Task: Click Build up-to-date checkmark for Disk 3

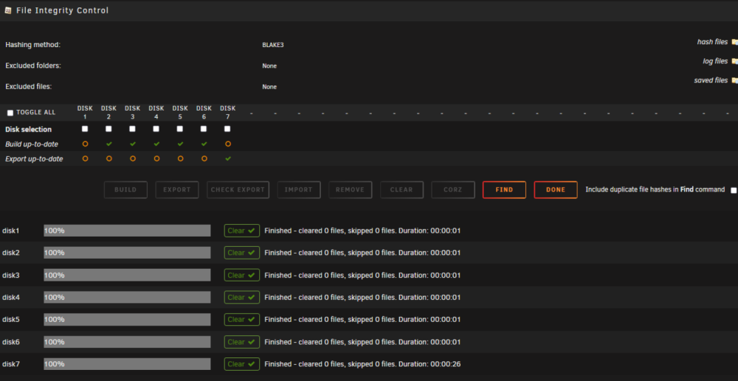Action: point(133,144)
